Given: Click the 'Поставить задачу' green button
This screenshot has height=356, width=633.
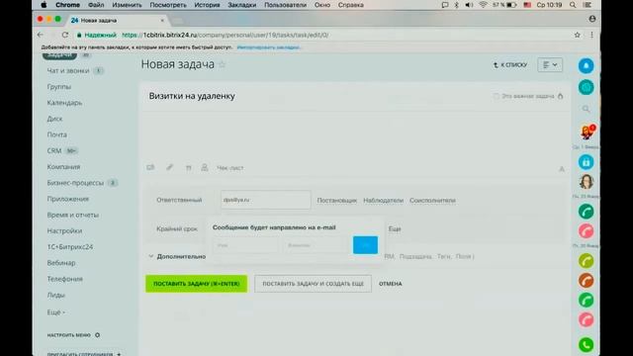Looking at the screenshot, I should (196, 284).
